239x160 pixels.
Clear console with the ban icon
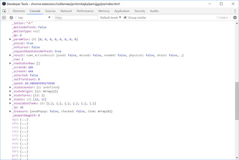pos(11,17)
